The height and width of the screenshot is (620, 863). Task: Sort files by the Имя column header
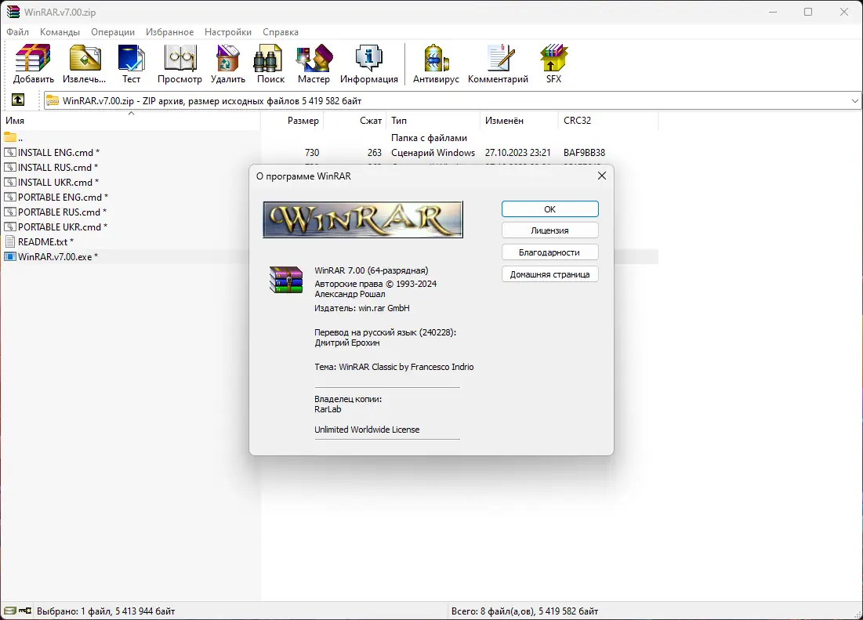pyautogui.click(x=130, y=121)
